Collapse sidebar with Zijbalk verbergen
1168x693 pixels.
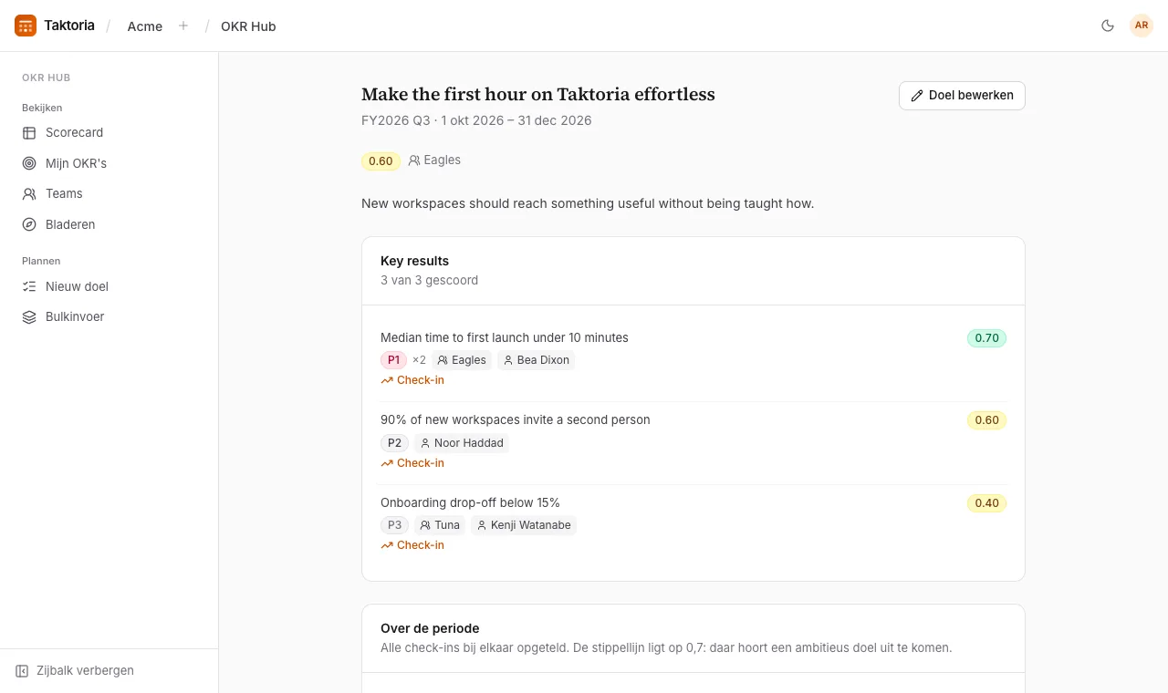(x=75, y=670)
